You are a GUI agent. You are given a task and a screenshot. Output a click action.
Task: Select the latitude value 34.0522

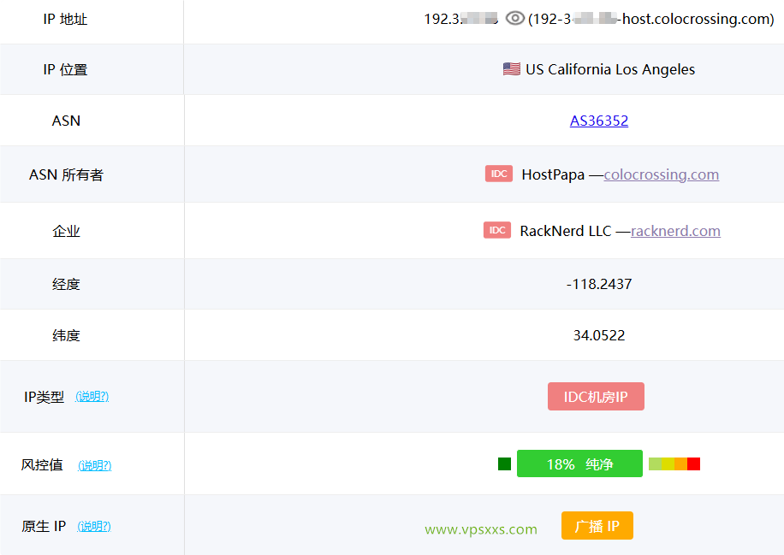point(599,335)
